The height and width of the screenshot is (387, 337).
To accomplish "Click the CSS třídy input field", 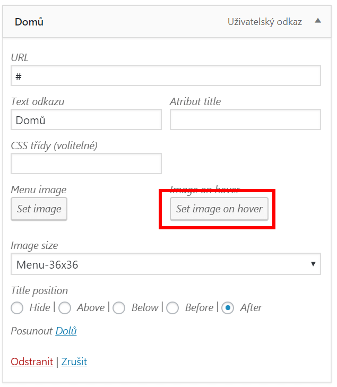I will 86,164.
